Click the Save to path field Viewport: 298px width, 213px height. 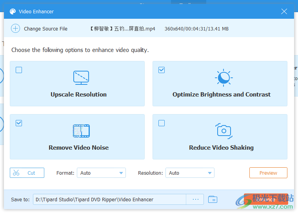point(109,199)
